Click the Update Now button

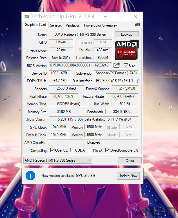pyautogui.click(x=128, y=176)
